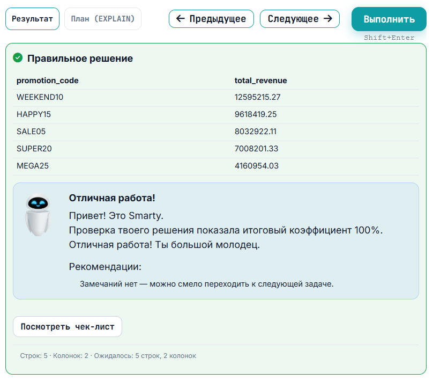Click the Shift+Enter shortcut hint
Image resolution: width=433 pixels, height=380 pixels.
(389, 38)
